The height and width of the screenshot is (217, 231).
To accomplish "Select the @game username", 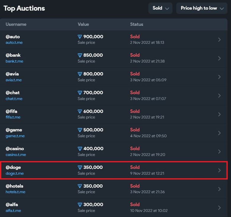I will 14,130.
